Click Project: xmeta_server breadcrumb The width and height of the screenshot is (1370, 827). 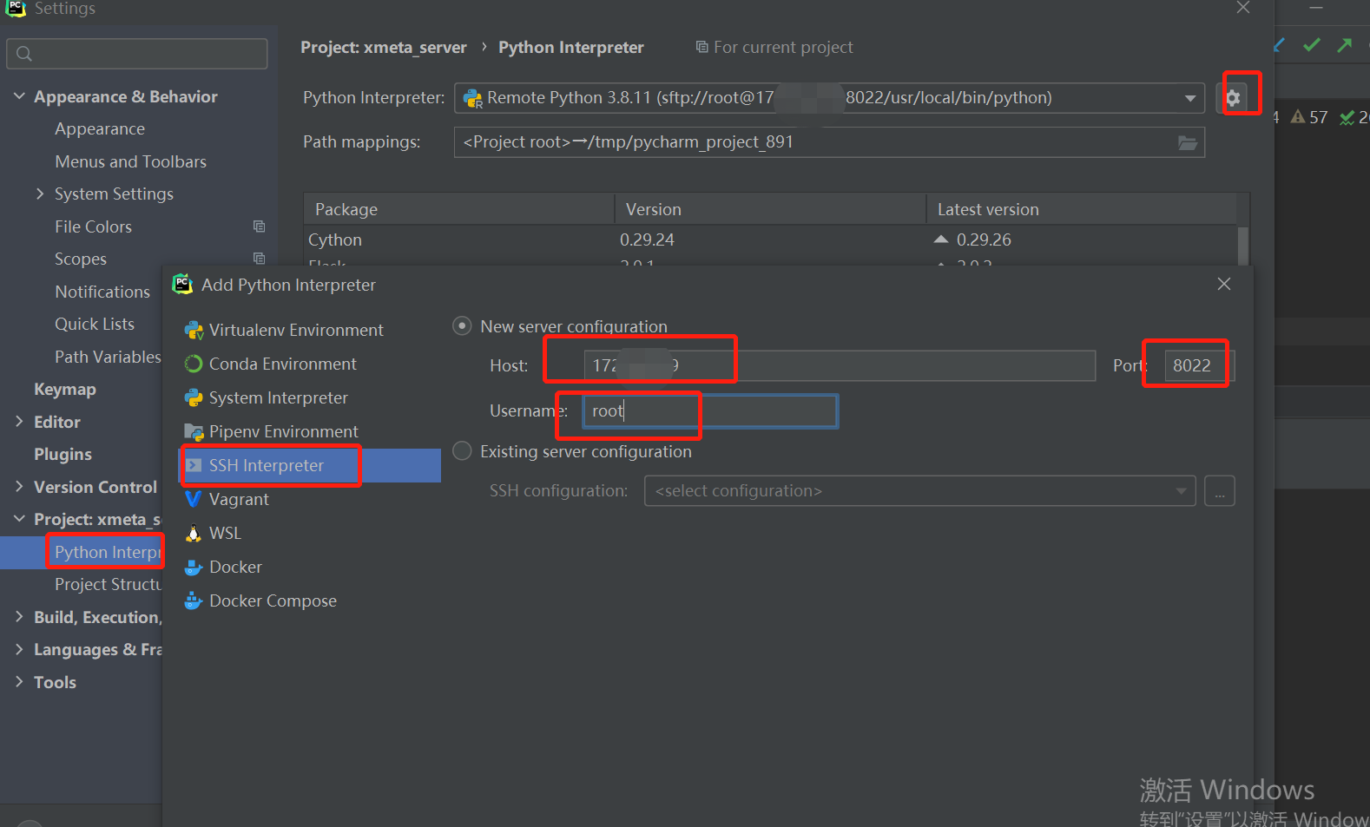384,48
